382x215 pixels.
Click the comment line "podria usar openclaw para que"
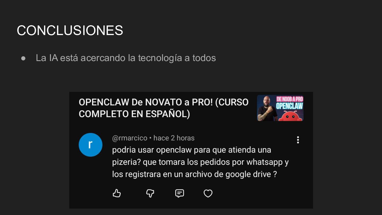pyautogui.click(x=192, y=150)
